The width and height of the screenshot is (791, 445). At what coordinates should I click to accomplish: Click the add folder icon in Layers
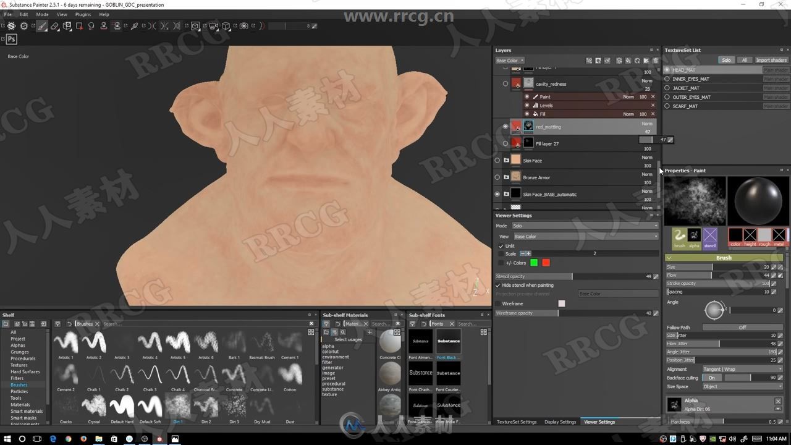click(x=646, y=61)
